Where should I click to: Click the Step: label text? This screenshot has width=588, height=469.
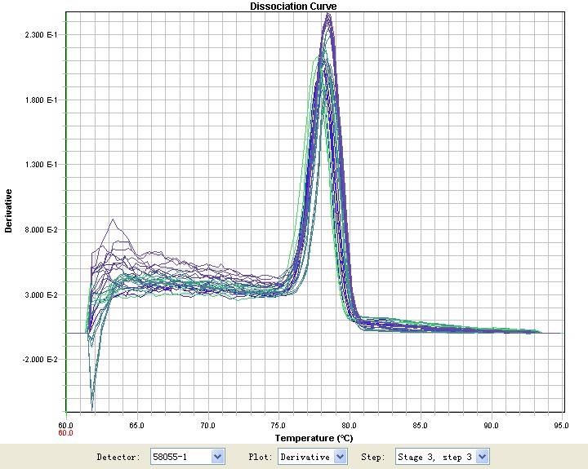pos(375,458)
